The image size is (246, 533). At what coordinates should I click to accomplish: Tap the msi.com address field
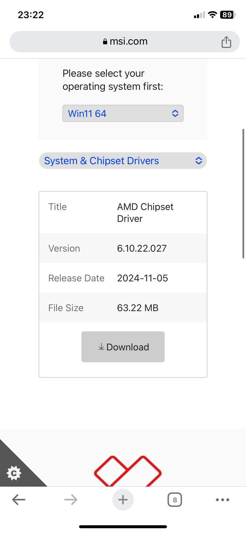(x=125, y=42)
